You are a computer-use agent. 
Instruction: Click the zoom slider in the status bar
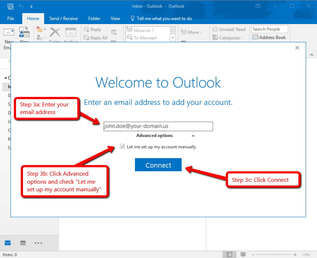(x=274, y=255)
